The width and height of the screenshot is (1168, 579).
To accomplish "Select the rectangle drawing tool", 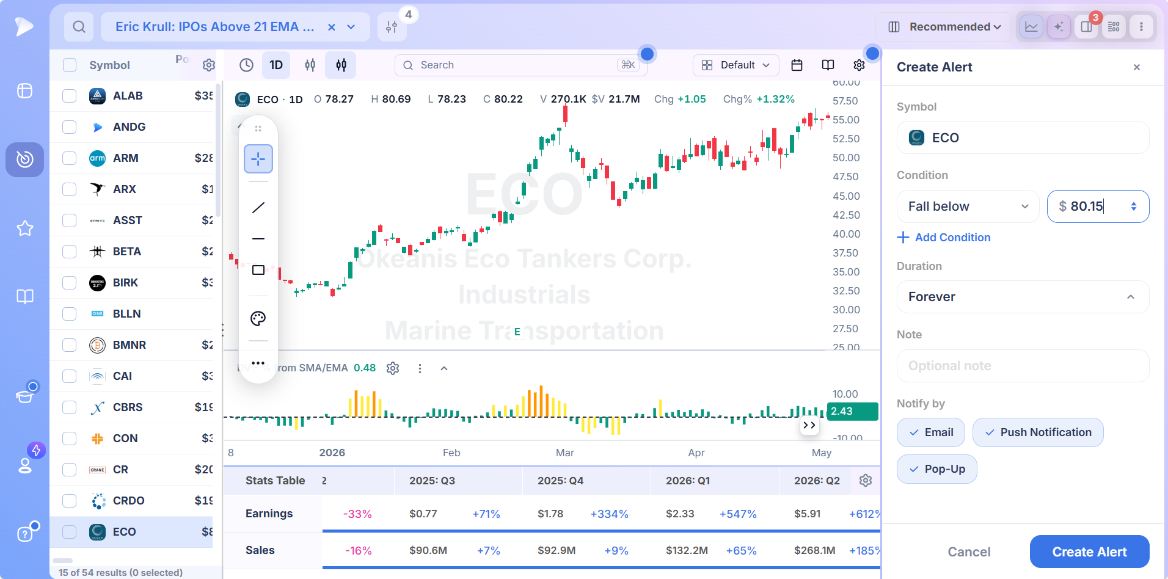I will 258,270.
